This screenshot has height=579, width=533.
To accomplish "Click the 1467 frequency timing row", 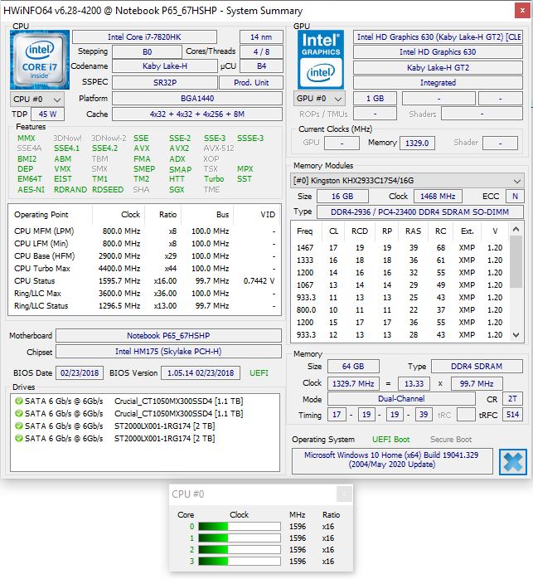I will pyautogui.click(x=400, y=248).
